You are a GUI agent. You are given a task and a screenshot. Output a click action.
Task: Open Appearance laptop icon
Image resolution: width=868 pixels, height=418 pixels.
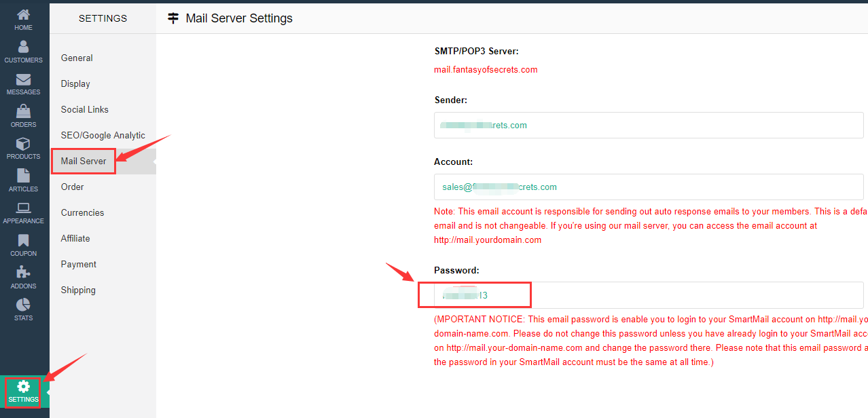click(x=23, y=208)
